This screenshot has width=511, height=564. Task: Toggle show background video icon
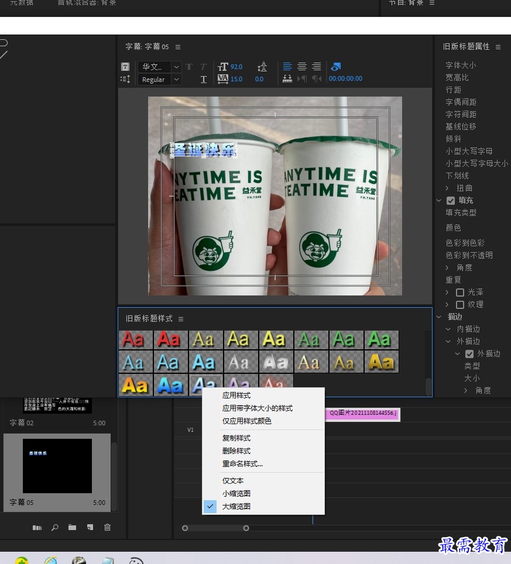(x=335, y=67)
